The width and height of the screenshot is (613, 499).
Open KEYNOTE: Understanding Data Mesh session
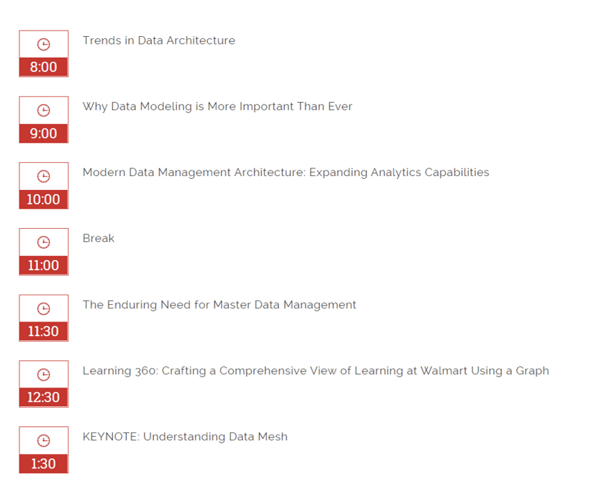[x=185, y=437]
